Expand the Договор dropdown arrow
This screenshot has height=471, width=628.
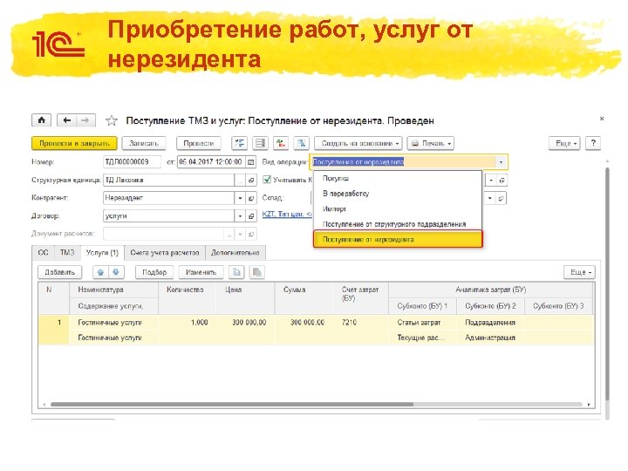[x=240, y=216]
